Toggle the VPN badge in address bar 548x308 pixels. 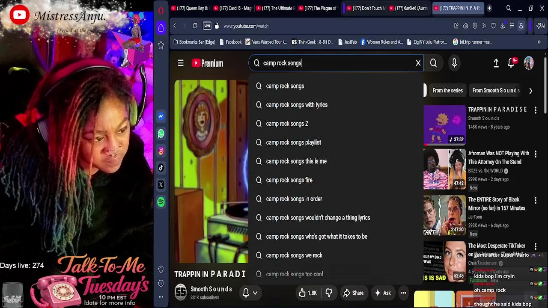pos(207,26)
